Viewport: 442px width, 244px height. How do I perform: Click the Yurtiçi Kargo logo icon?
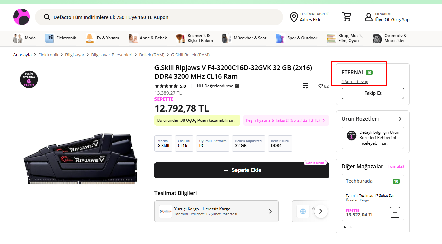tap(166, 211)
